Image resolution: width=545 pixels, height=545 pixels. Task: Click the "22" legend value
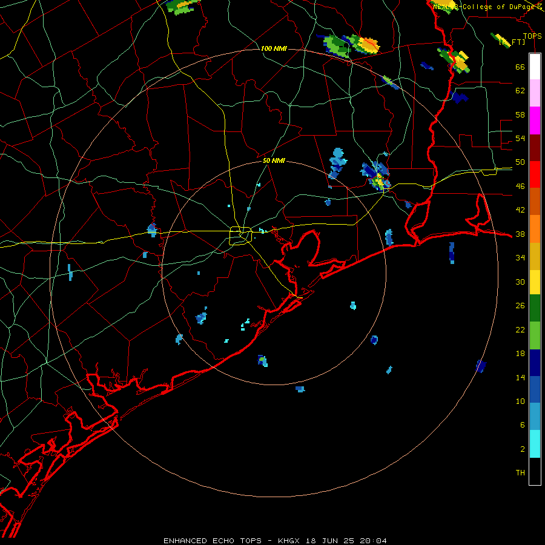(520, 329)
